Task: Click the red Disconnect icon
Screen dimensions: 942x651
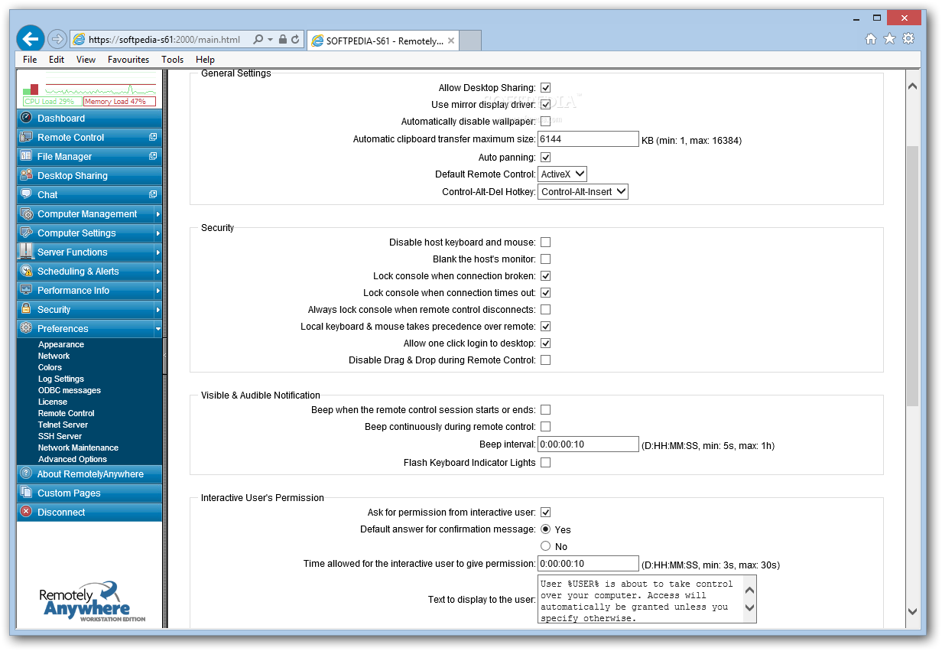Action: point(27,512)
